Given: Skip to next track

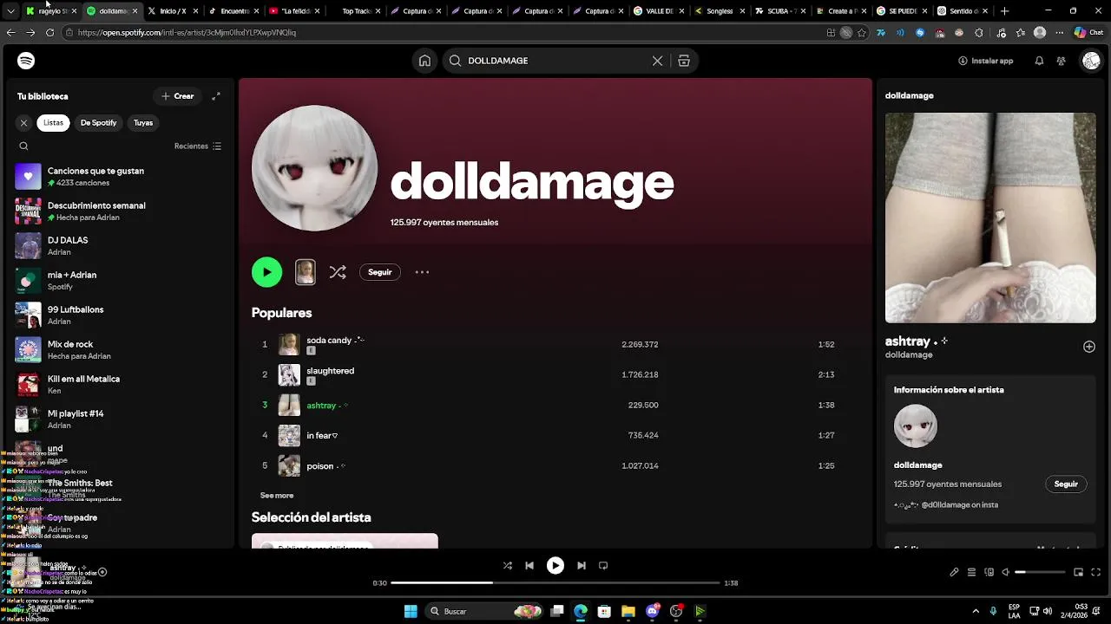Looking at the screenshot, I should [x=582, y=565].
